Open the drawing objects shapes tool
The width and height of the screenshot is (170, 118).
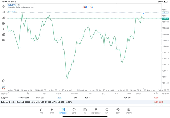(x=4, y=35)
